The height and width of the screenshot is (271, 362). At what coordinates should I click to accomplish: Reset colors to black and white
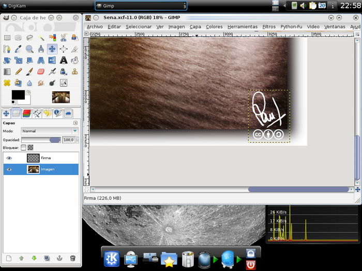click(x=13, y=102)
